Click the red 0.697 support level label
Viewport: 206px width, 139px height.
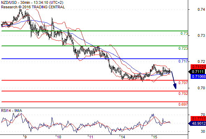click(183, 104)
